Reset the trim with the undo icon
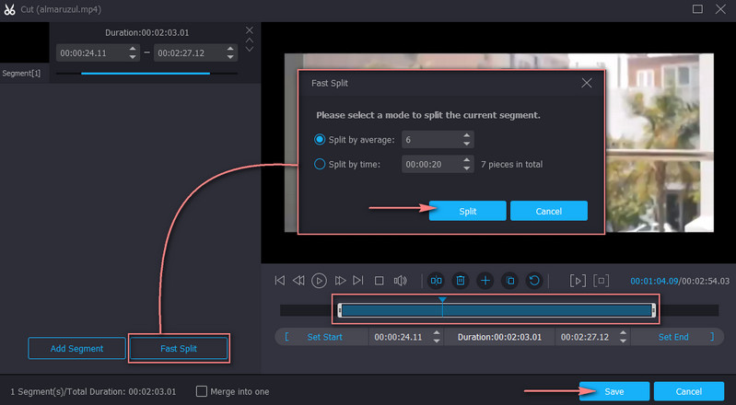This screenshot has width=736, height=405. click(533, 281)
